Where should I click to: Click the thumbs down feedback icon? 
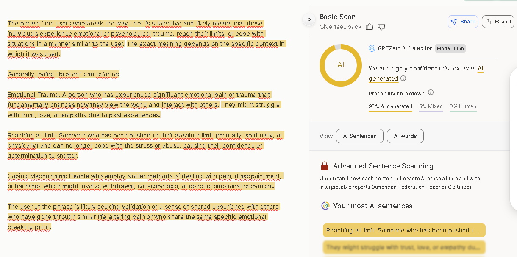[x=381, y=27]
